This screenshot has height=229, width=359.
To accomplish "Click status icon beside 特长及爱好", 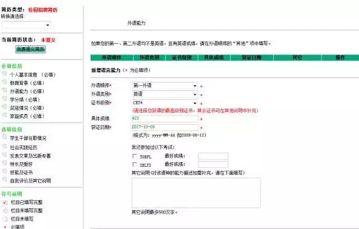I will tap(4, 163).
